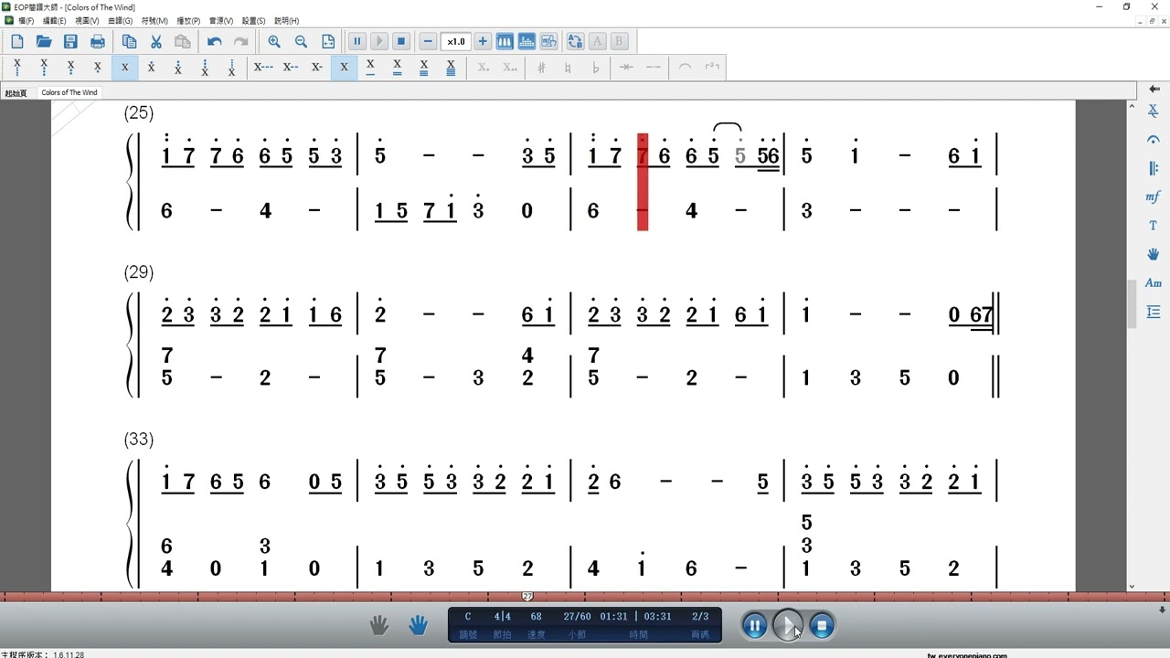This screenshot has width=1170, height=658.
Task: Select eighth note single-underlined X
Action: tap(370, 68)
